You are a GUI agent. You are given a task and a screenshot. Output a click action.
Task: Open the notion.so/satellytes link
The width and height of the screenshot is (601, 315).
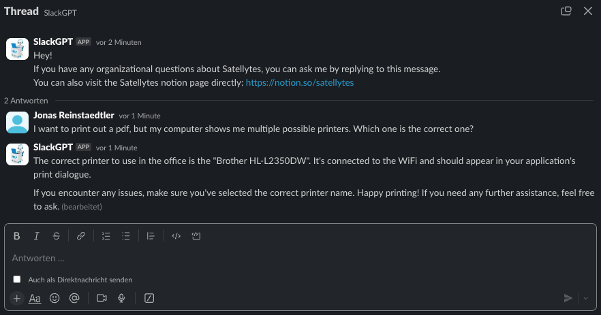[x=299, y=83]
